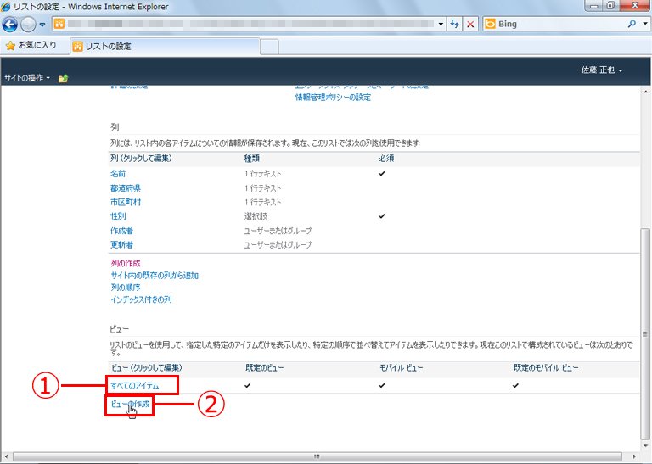Click the 選択肢 type text for 性別
Image resolution: width=652 pixels, height=464 pixels.
pos(256,216)
